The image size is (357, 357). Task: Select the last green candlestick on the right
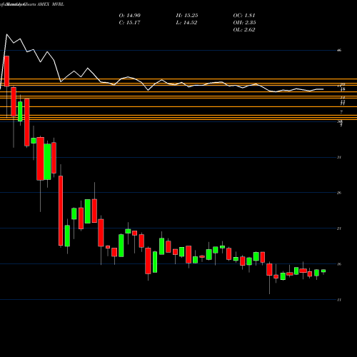pos(323,271)
